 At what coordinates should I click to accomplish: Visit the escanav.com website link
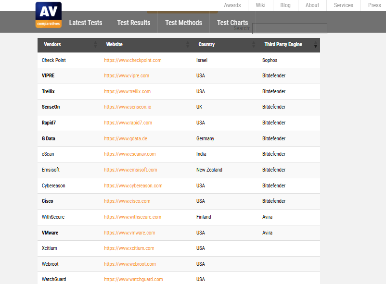[130, 154]
